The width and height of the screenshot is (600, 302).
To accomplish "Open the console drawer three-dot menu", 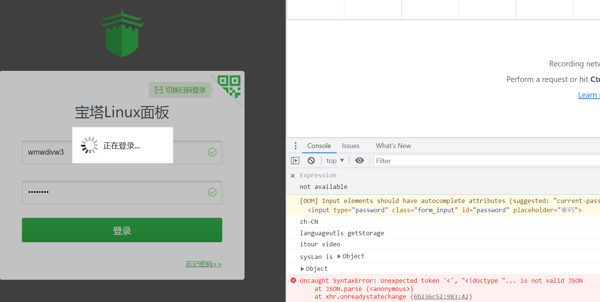I will tap(295, 146).
